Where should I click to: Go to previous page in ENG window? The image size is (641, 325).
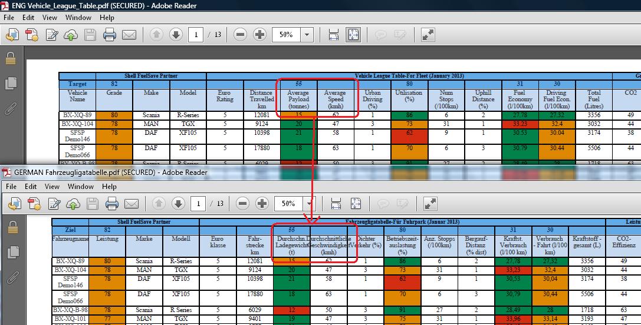156,35
